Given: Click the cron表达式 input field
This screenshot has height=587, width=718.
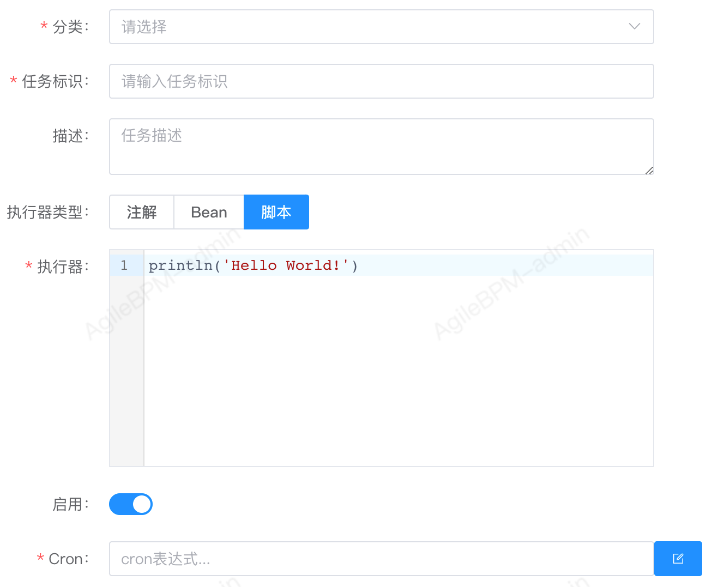Looking at the screenshot, I should pyautogui.click(x=381, y=559).
